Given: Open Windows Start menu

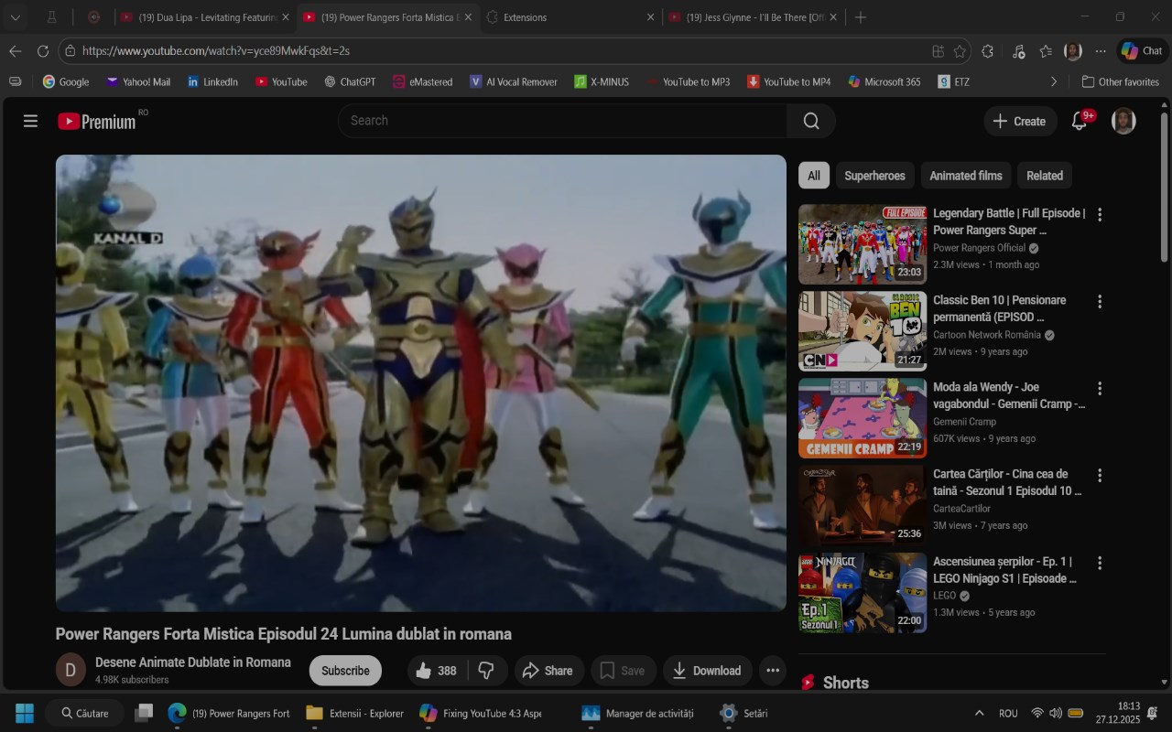Looking at the screenshot, I should pos(25,713).
